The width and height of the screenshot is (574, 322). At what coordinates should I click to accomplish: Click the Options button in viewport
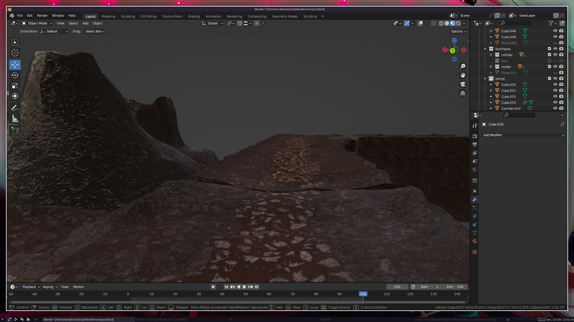coord(459,31)
